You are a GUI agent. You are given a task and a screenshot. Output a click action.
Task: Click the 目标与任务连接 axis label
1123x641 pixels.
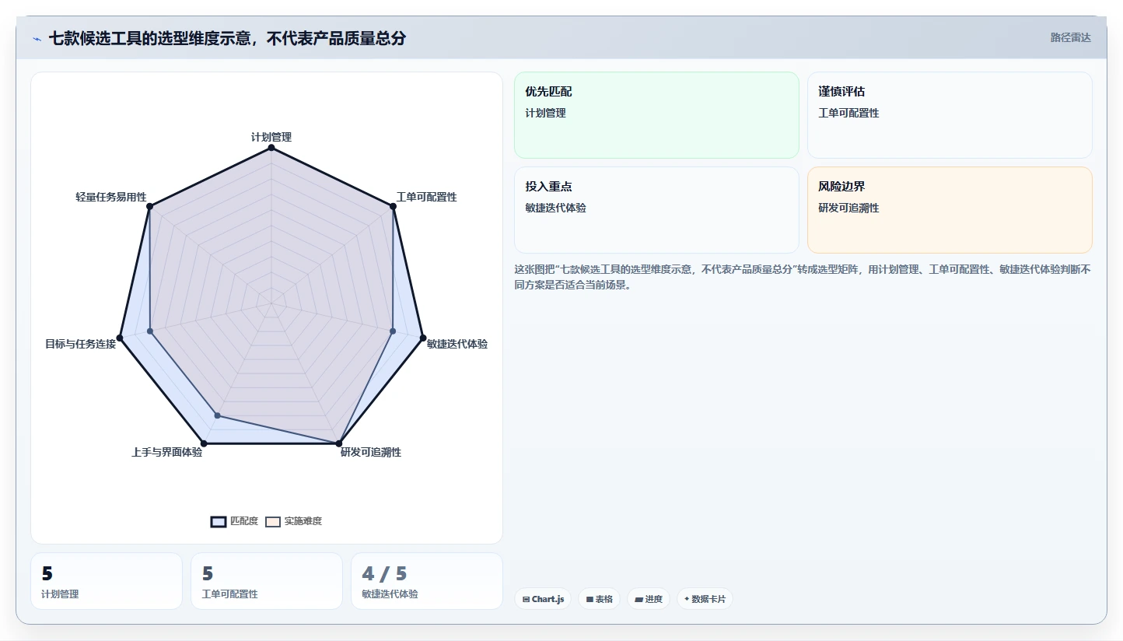click(80, 344)
